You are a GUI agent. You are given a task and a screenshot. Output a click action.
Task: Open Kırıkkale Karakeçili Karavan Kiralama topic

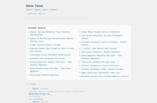tap(104, 43)
